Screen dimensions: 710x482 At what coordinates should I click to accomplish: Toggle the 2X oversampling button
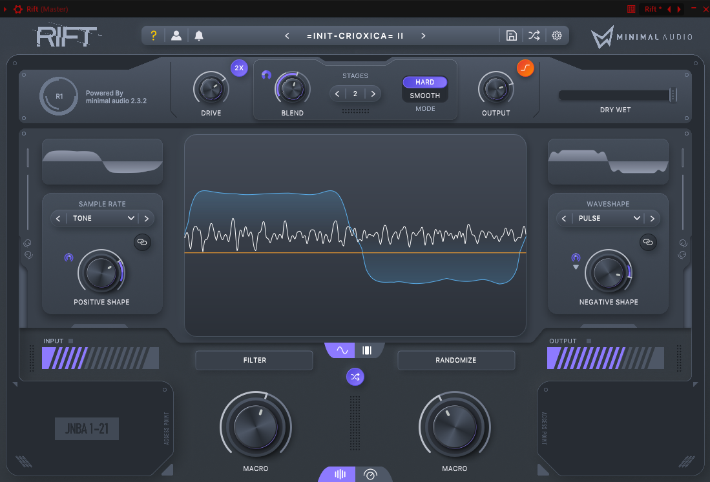pos(239,68)
